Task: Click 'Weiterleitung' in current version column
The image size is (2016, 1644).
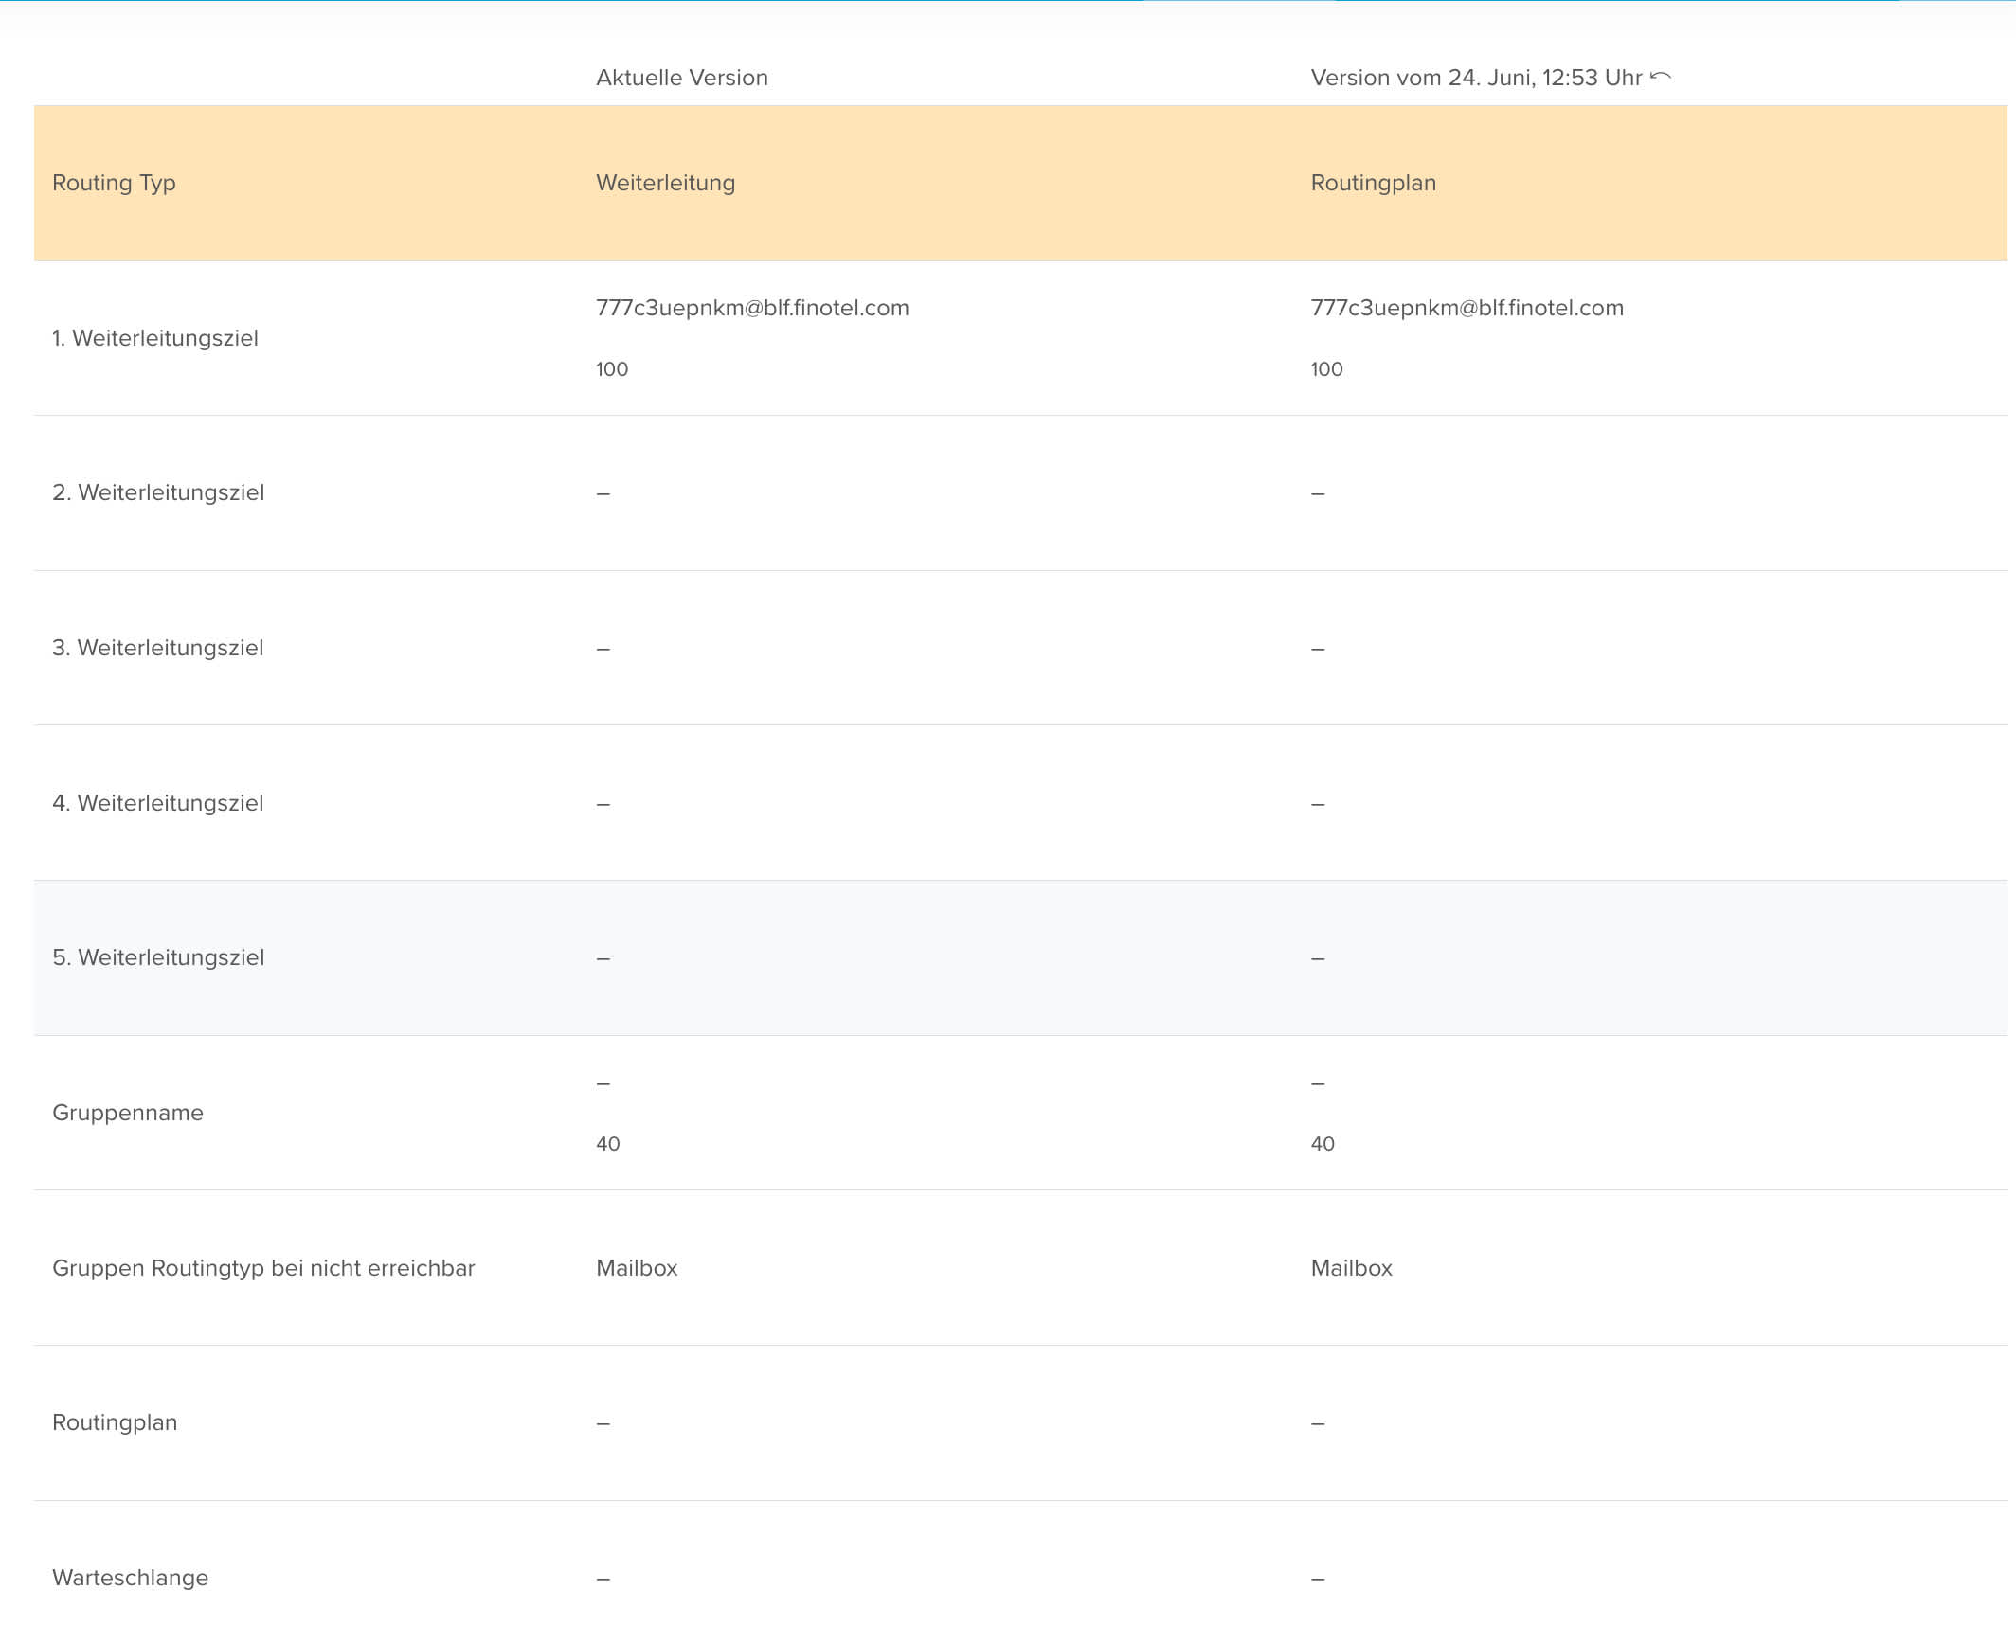Action: pyautogui.click(x=665, y=183)
